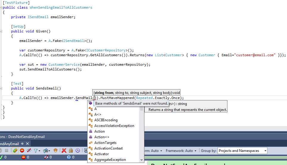The height and width of the screenshot is (165, 287).
Task: Choose Activator from the completion list
Action: [x=102, y=154]
